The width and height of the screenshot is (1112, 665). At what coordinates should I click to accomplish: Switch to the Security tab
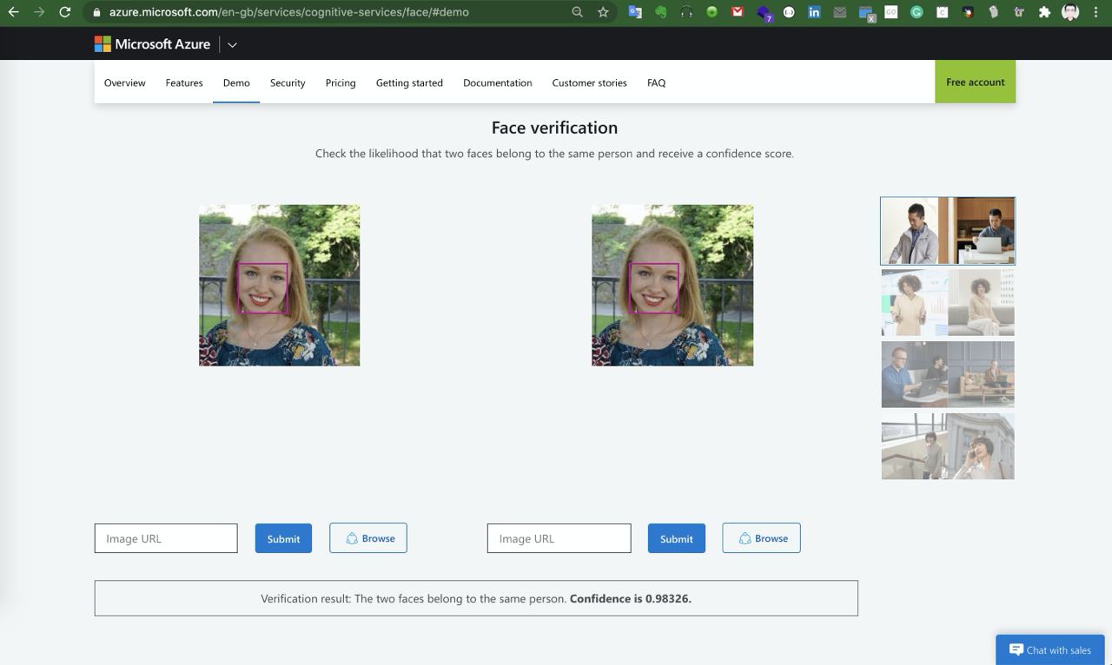point(288,82)
